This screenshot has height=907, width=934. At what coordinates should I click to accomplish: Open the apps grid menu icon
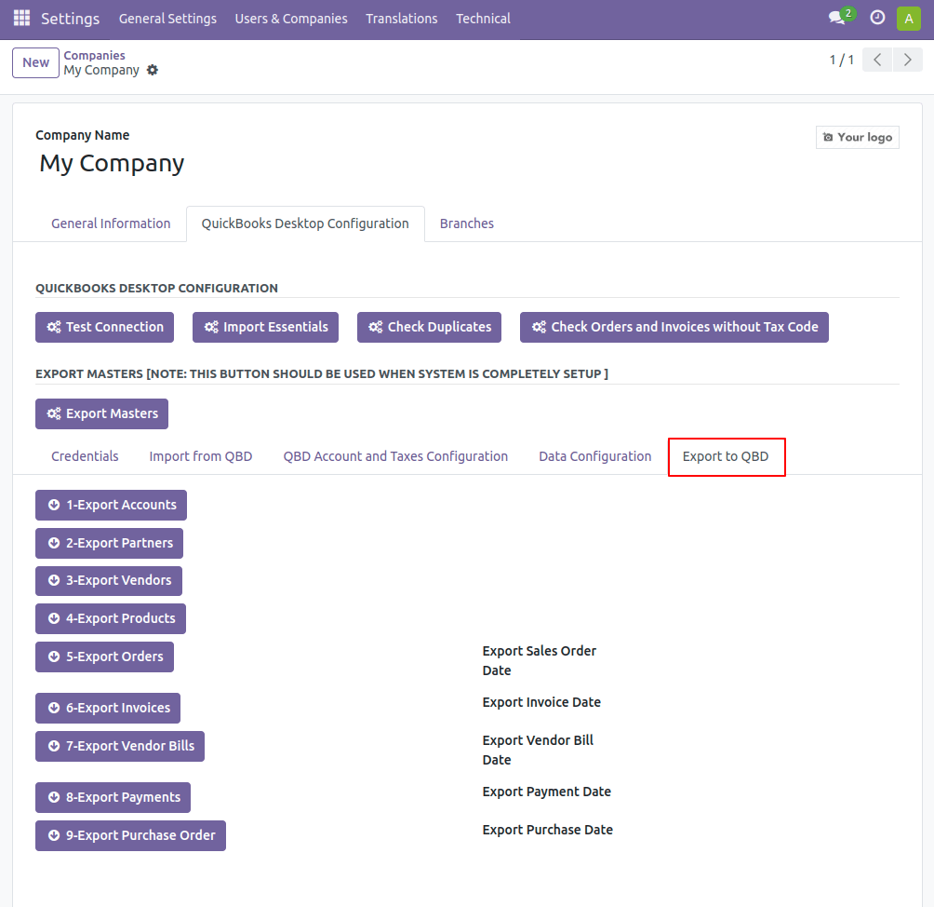tap(21, 19)
